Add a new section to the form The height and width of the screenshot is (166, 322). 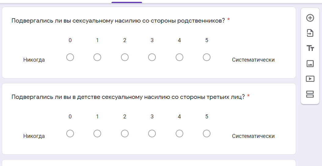point(310,94)
